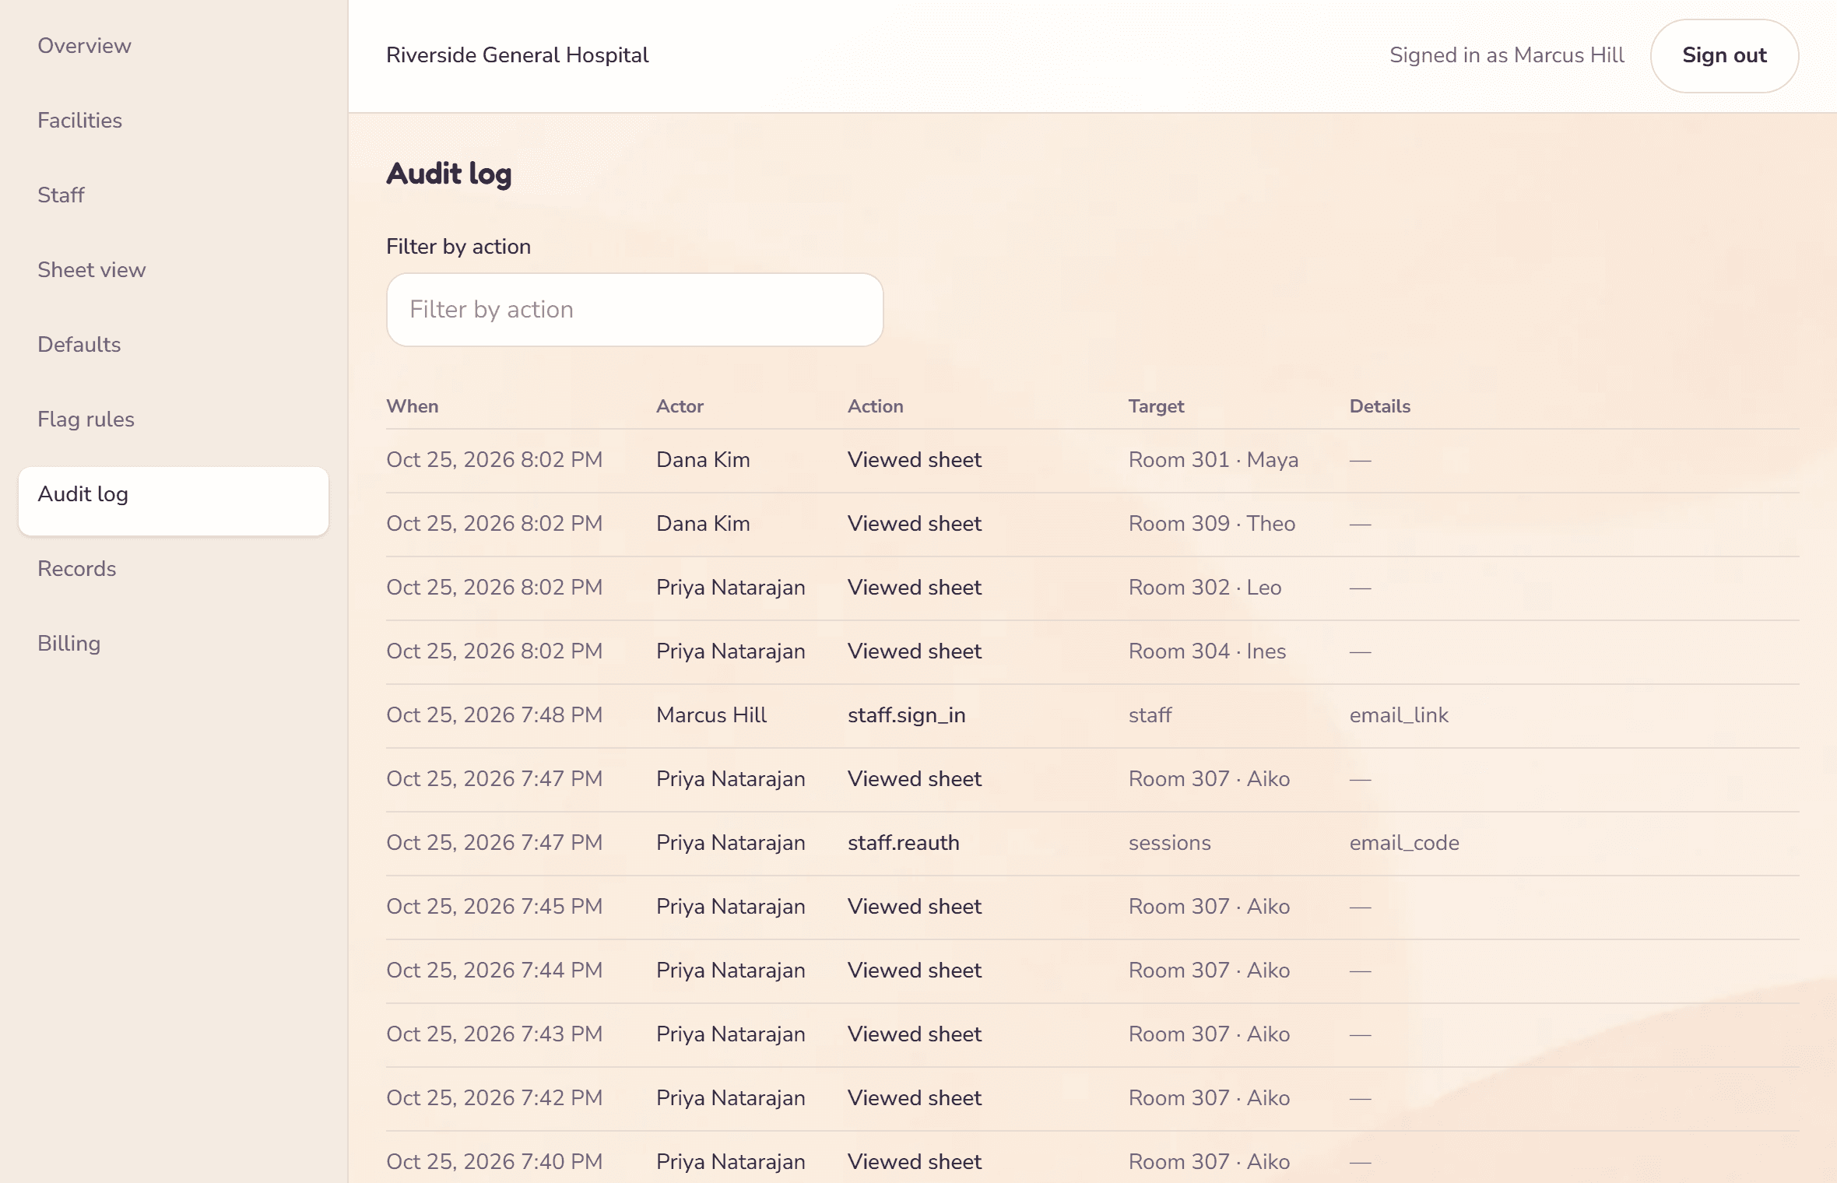
Task: Click the sessions target cell
Action: click(x=1170, y=843)
